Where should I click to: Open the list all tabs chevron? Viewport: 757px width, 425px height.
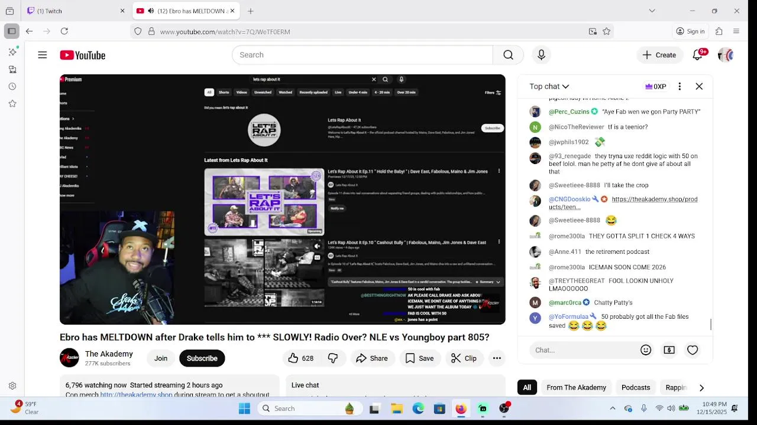652,11
